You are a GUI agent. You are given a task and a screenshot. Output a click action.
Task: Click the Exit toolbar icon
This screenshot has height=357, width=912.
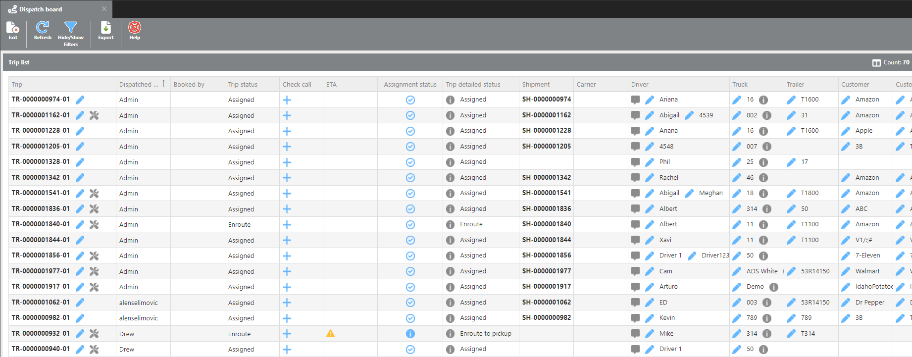(13, 30)
